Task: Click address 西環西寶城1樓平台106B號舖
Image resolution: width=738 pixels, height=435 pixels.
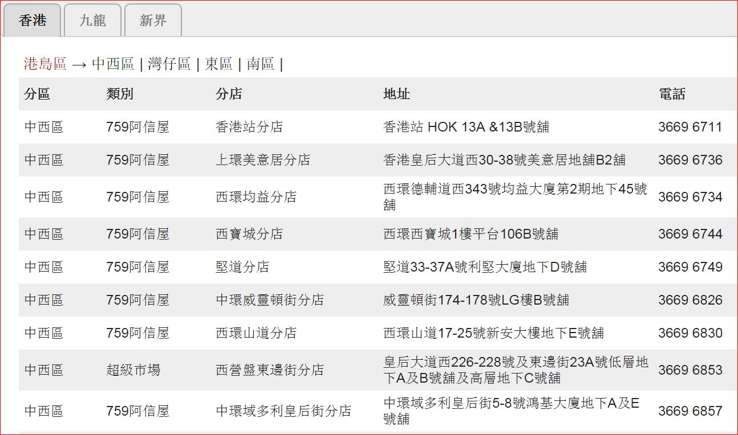Action: (x=471, y=234)
